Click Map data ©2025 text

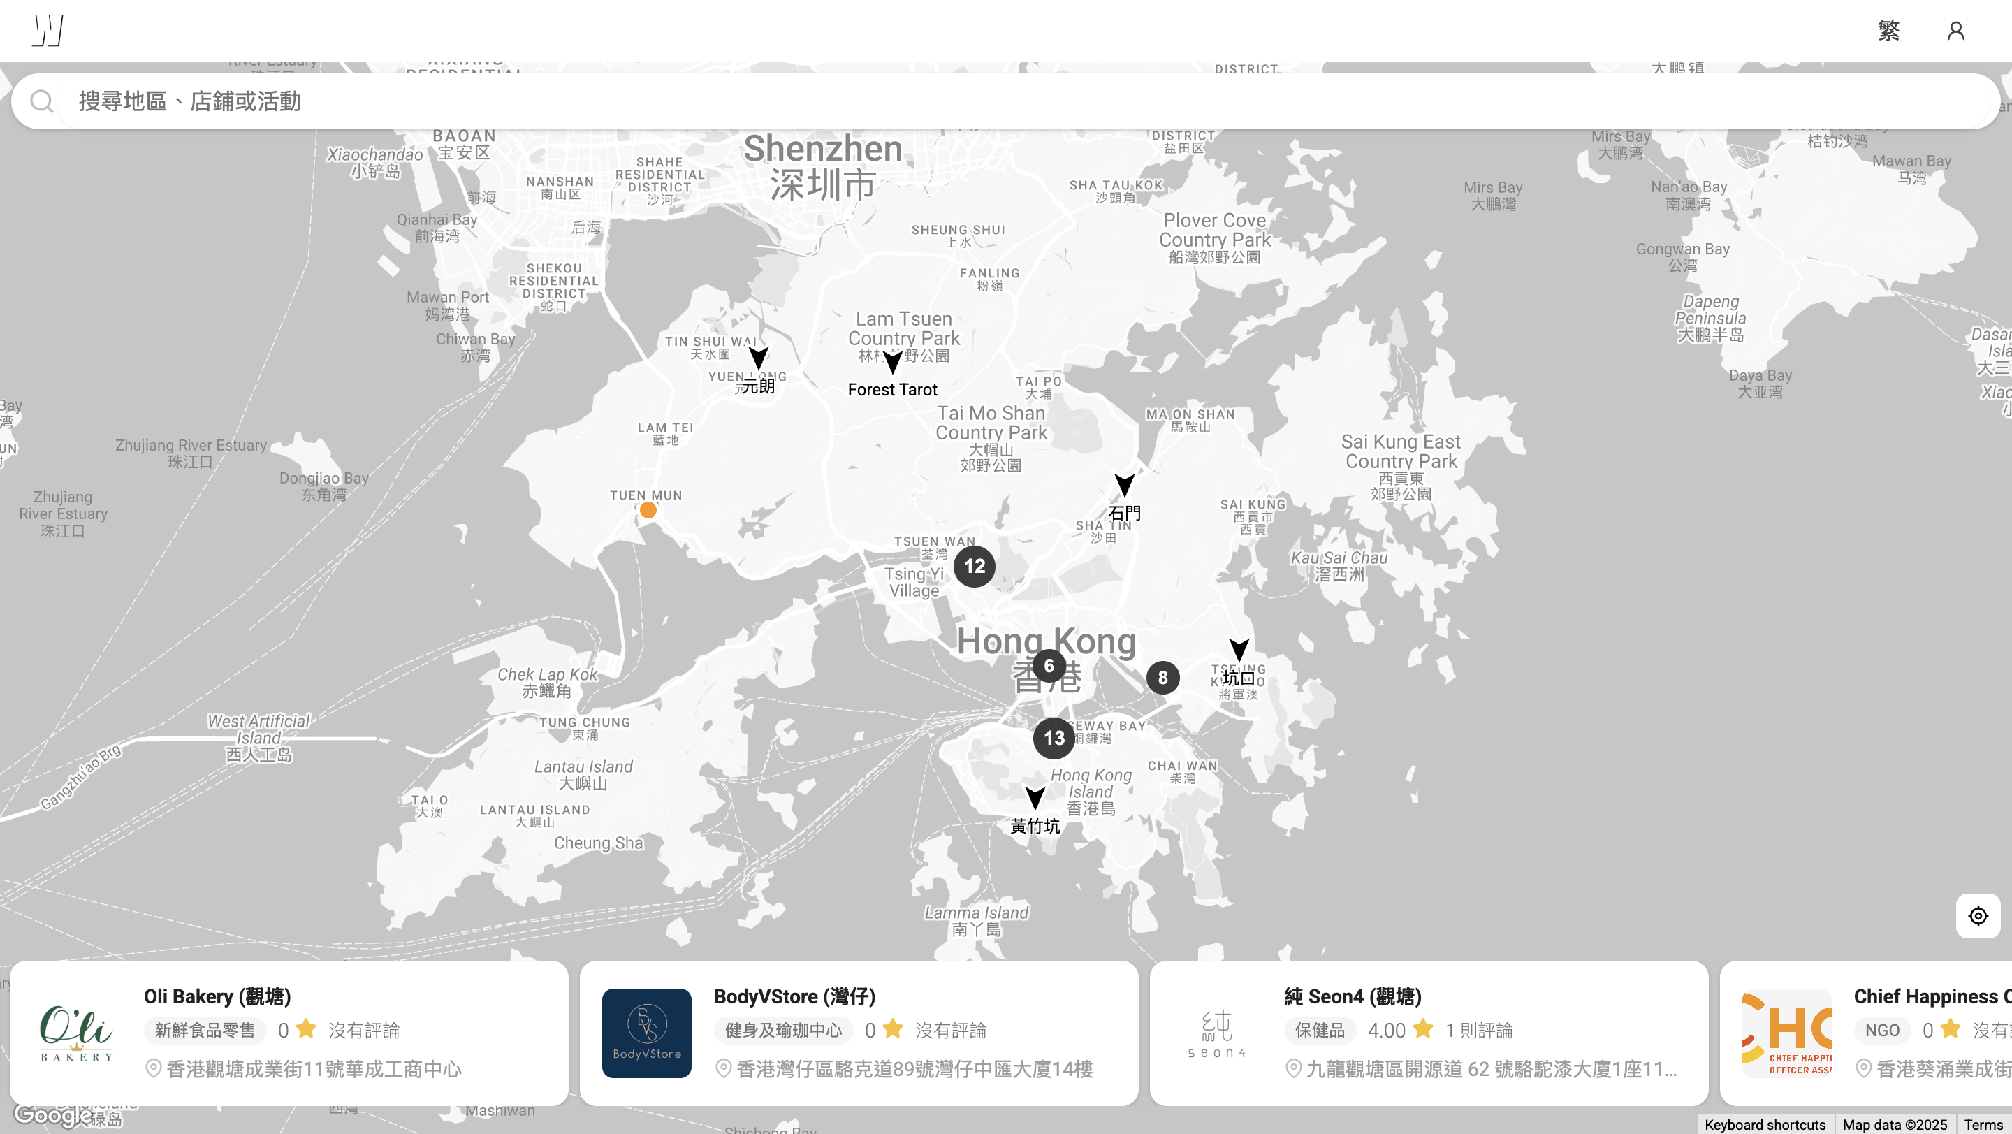tap(1895, 1125)
